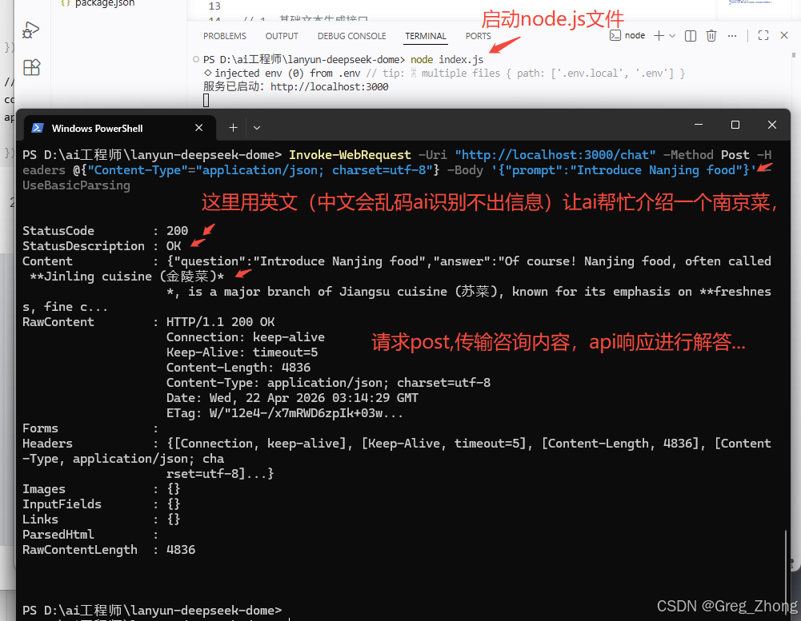This screenshot has height=621, width=801.
Task: Switch to DEBUG CONSOLE panel tab
Action: pyautogui.click(x=351, y=36)
